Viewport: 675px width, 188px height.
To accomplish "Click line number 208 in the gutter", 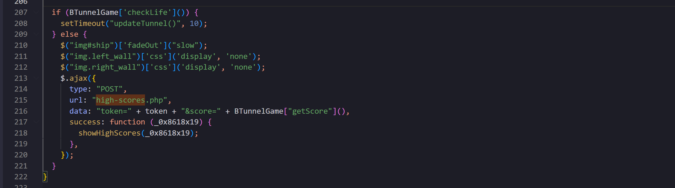I will coord(21,23).
